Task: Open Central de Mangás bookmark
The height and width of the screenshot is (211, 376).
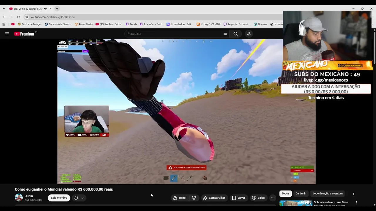Action: pyautogui.click(x=29, y=24)
